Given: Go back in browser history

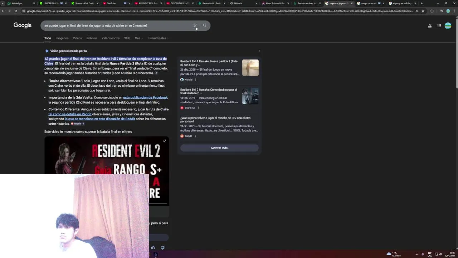Looking at the screenshot, I should [3, 11].
